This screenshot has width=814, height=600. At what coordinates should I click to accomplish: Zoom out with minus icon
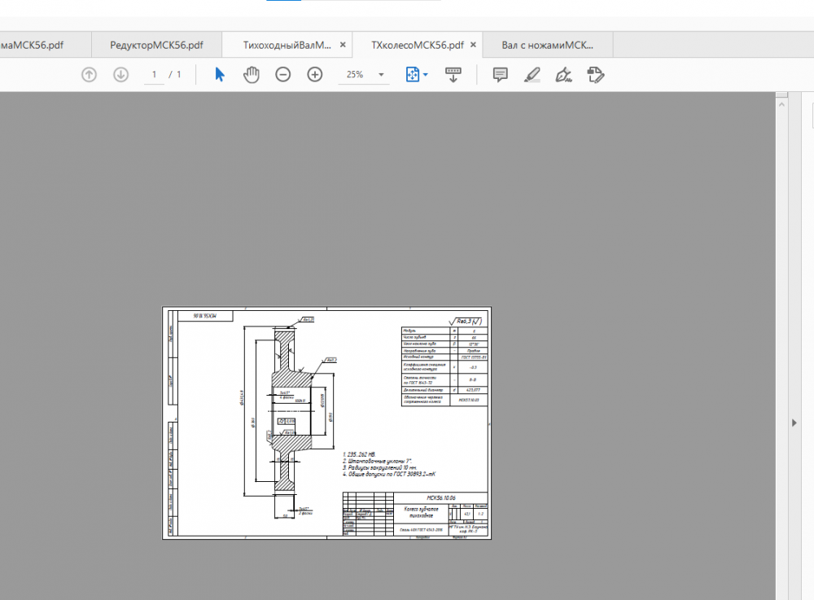click(x=282, y=75)
